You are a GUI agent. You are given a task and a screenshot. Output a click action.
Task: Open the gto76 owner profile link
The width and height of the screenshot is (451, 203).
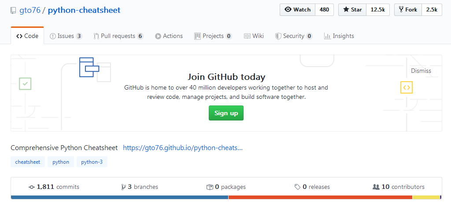[x=30, y=10]
